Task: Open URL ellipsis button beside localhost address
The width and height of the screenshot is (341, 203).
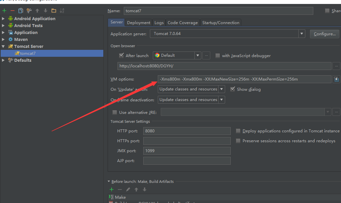Action: coord(336,66)
